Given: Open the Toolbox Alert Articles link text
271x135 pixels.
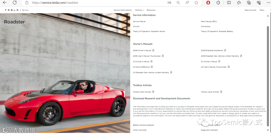Looking at the screenshot, I should (142, 92).
